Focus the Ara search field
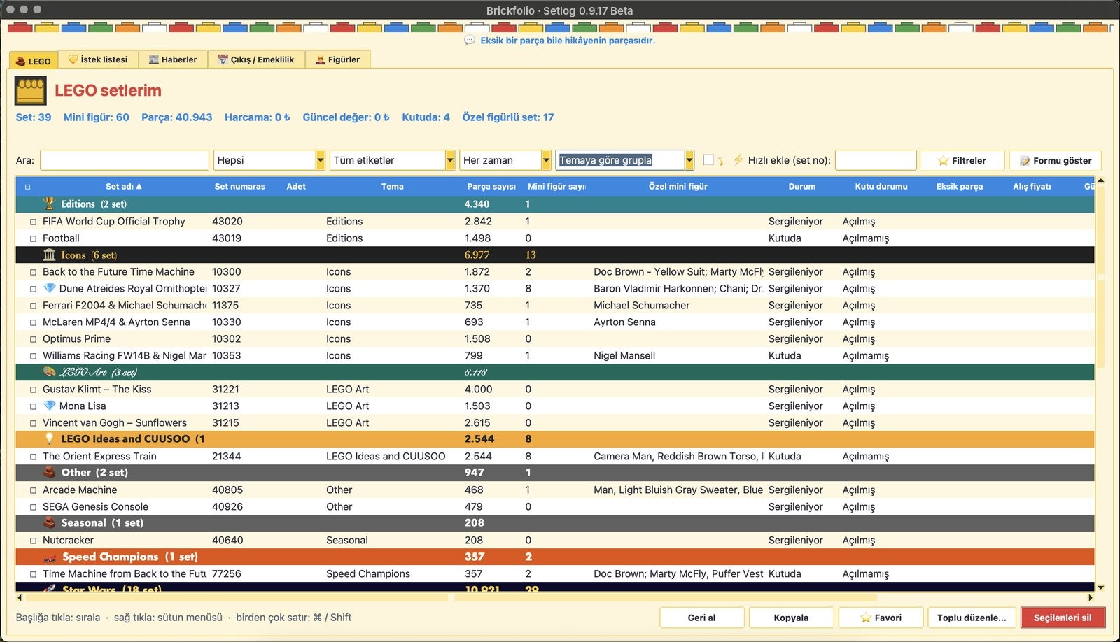 coord(125,160)
